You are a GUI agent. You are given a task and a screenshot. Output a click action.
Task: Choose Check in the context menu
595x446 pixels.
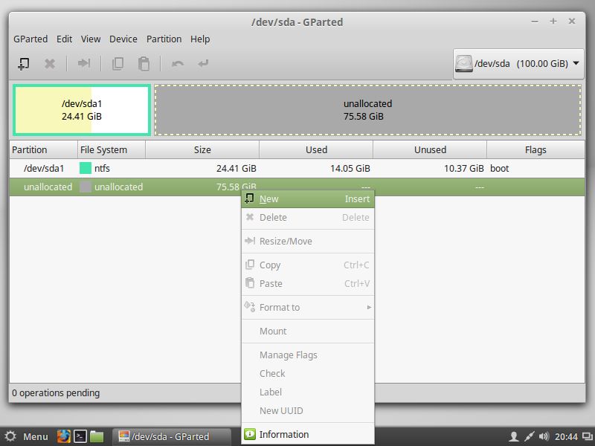[x=308, y=374]
